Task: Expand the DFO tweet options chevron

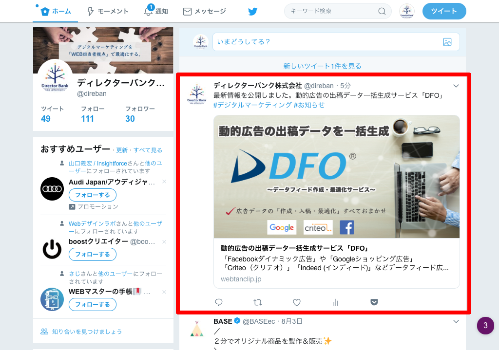Action: (456, 86)
